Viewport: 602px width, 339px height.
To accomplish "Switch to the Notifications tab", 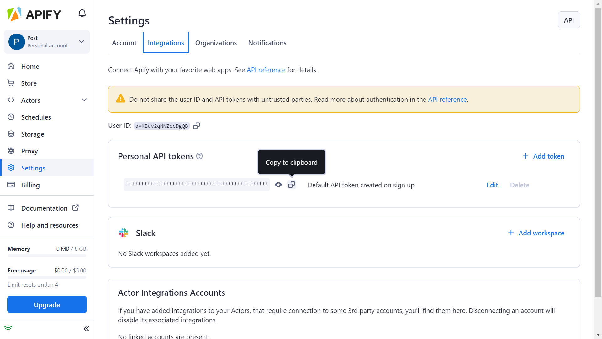I will 267,43.
